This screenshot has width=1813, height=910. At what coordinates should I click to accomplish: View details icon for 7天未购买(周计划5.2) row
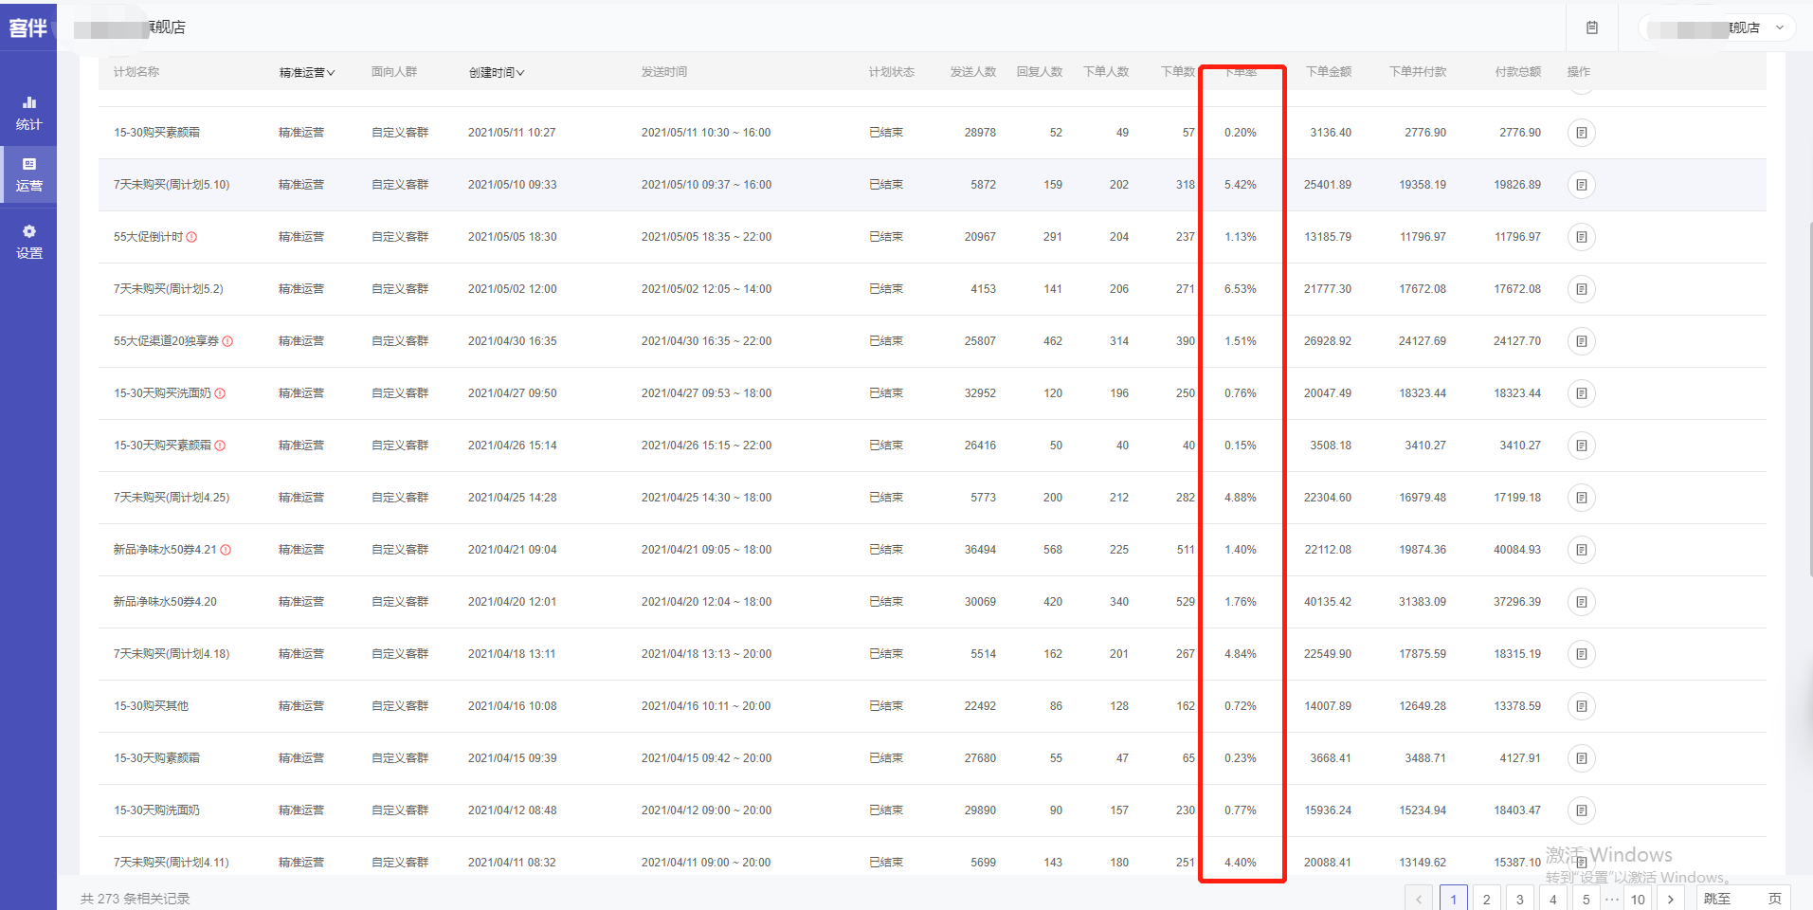pos(1581,289)
